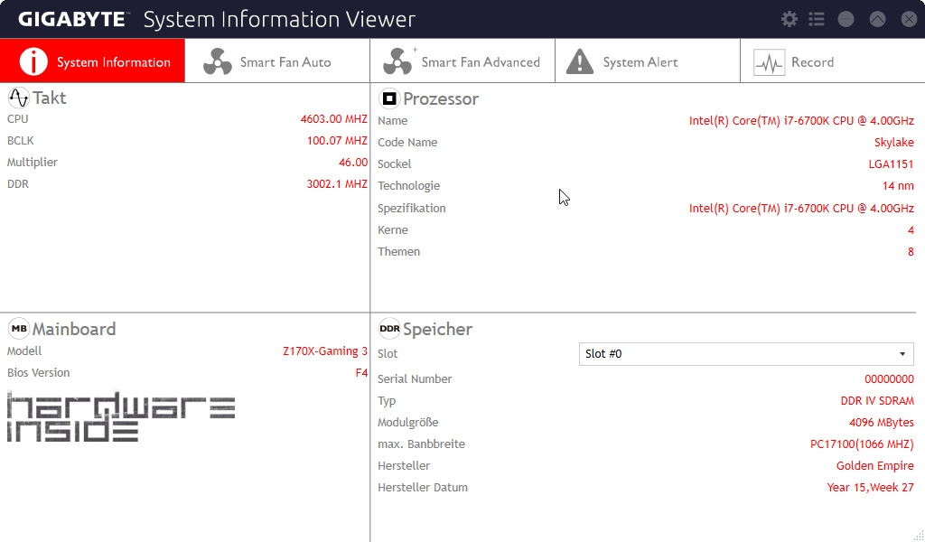
Task: Click the Mainboard MB icon
Action: point(18,329)
